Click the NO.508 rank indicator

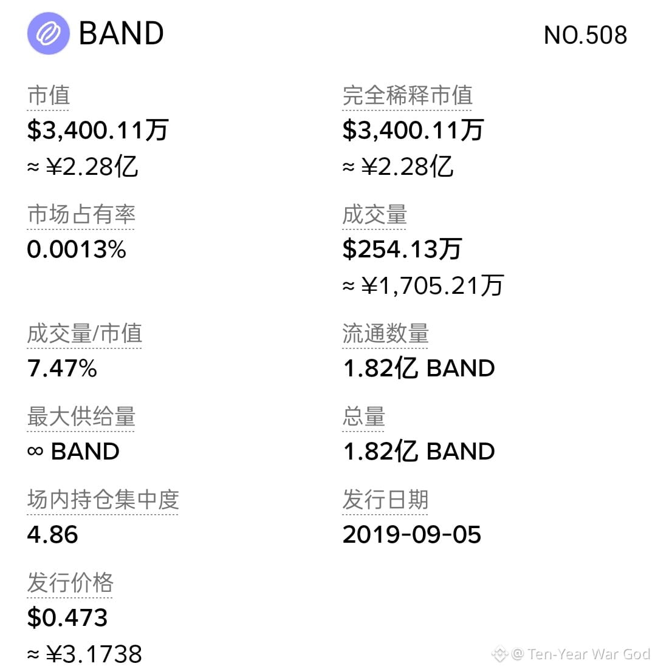pyautogui.click(x=585, y=35)
